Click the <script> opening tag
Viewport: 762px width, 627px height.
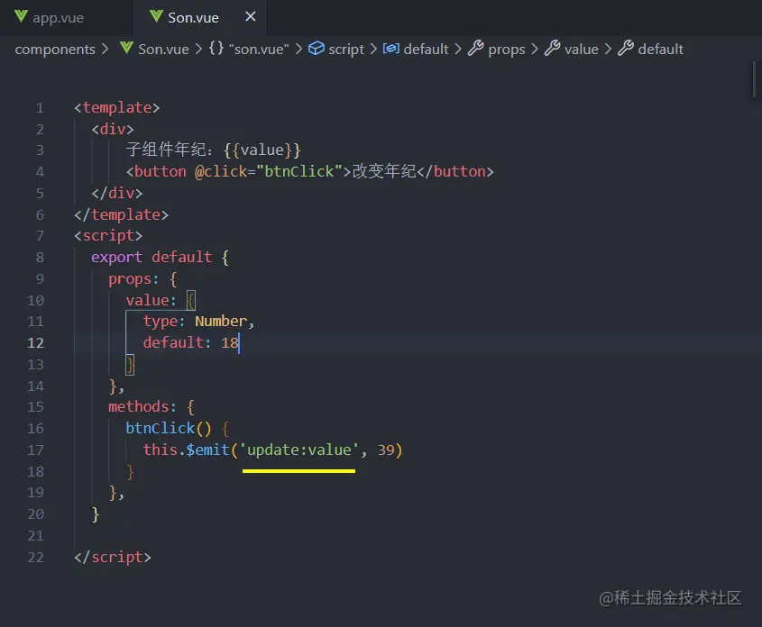tap(108, 236)
